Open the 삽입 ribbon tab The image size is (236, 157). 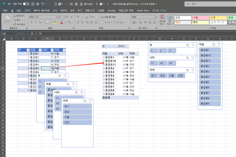(x=19, y=10)
